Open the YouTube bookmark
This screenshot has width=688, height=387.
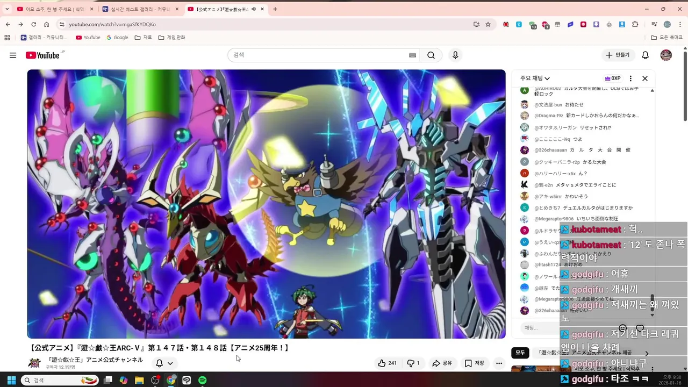click(x=88, y=38)
